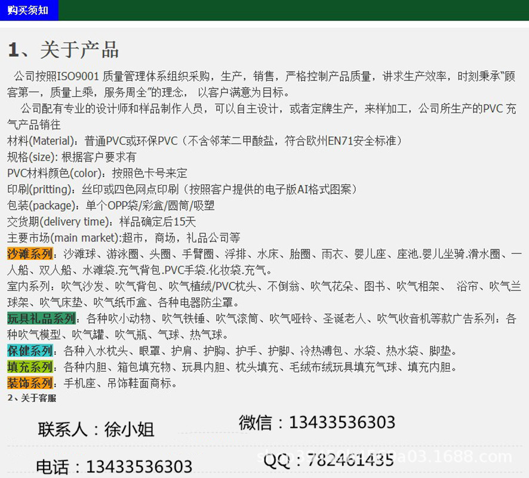Click the 包装(package) specification line
Screen dimensions: 529x478
point(111,206)
